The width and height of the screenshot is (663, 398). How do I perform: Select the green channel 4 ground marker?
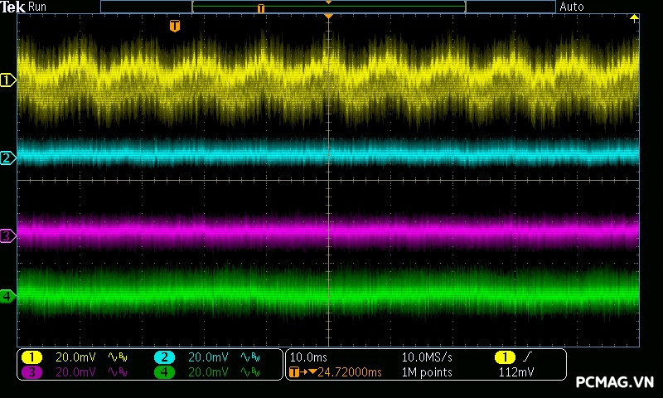[7, 296]
